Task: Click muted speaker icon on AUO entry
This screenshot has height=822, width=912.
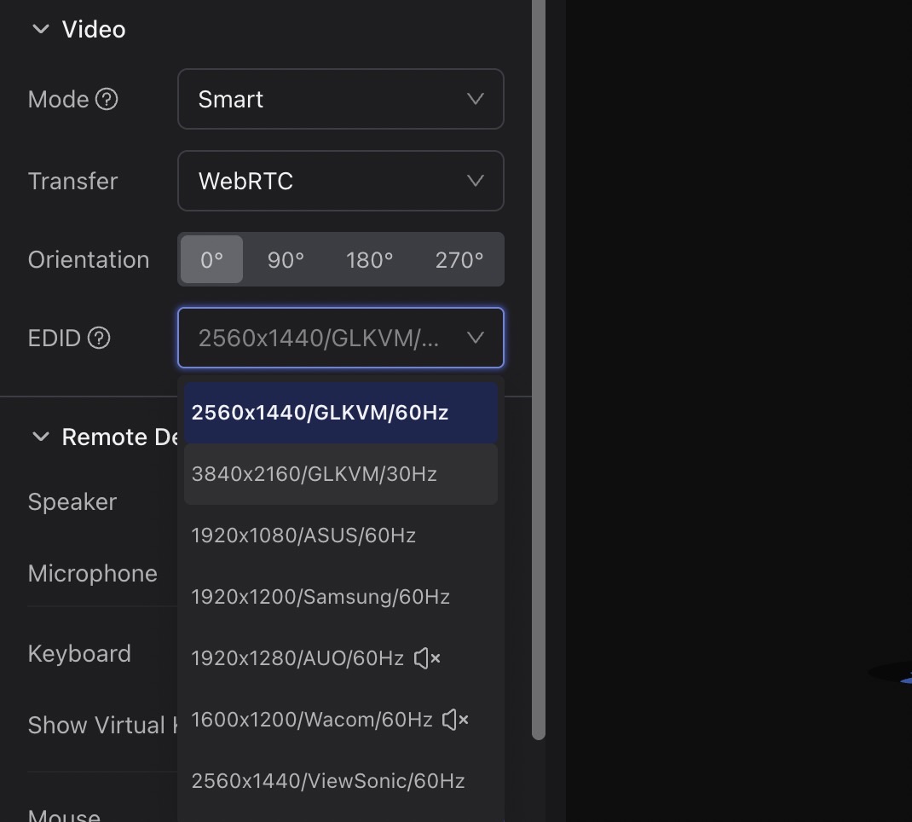Action: click(x=426, y=658)
